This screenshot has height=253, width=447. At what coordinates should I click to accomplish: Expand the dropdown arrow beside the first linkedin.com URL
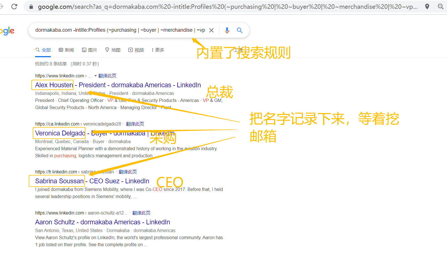(95, 76)
